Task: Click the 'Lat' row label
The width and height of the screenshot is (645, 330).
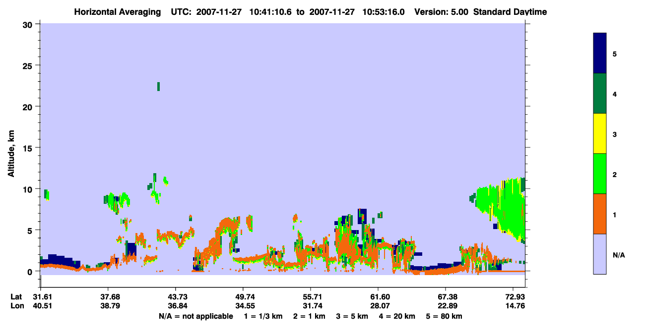Action: tap(16, 297)
